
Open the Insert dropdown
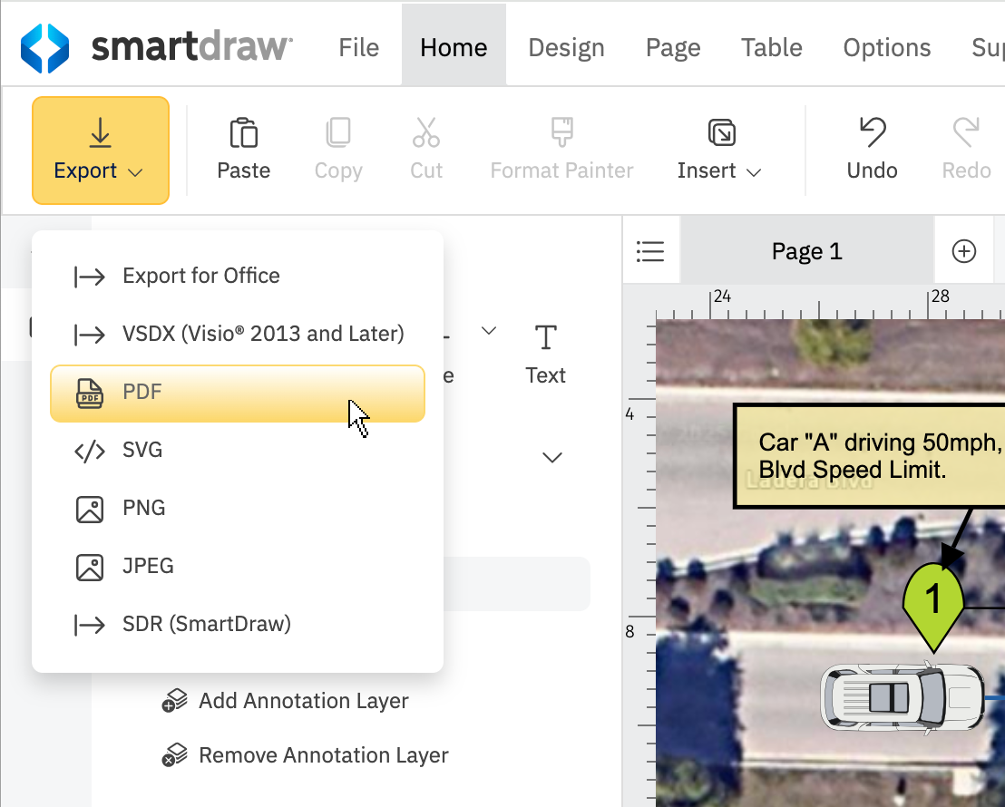coord(719,151)
